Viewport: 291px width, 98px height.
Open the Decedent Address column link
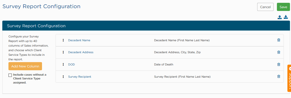pyautogui.click(x=81, y=52)
